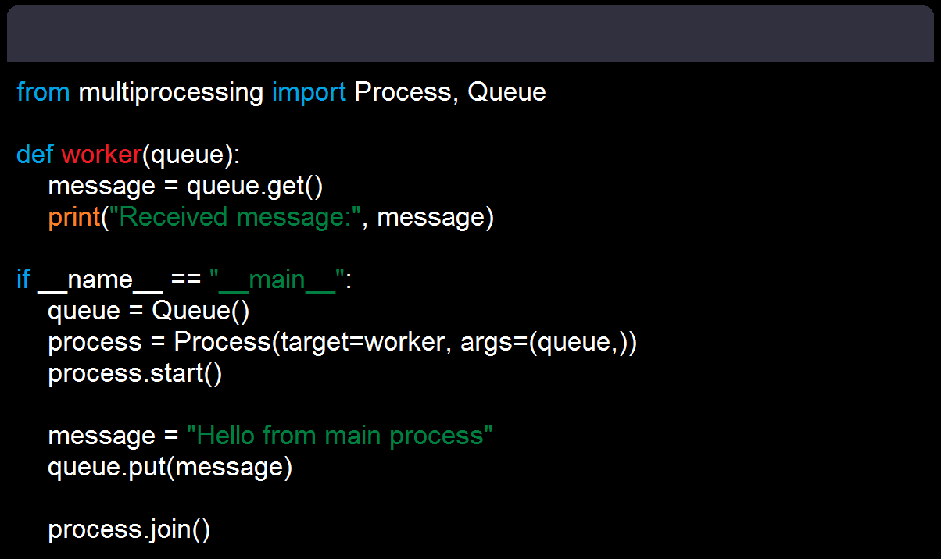The height and width of the screenshot is (559, 941).
Task: Click the 'queue.put(message)' line
Action: 170,467
